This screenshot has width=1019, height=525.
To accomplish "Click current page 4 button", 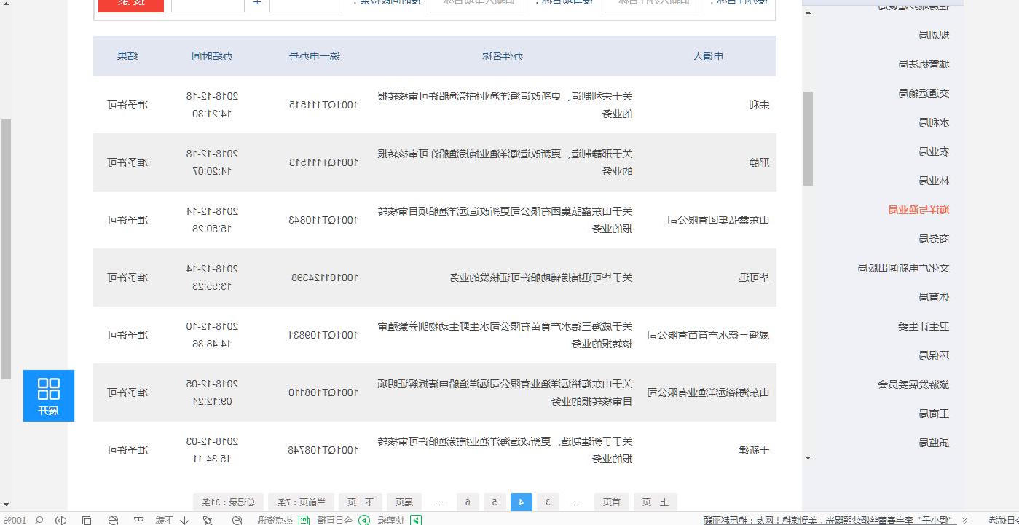I will 522,502.
